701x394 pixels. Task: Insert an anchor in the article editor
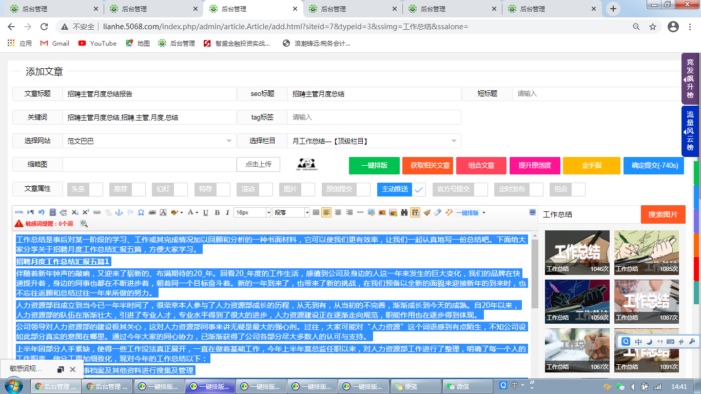(120, 212)
